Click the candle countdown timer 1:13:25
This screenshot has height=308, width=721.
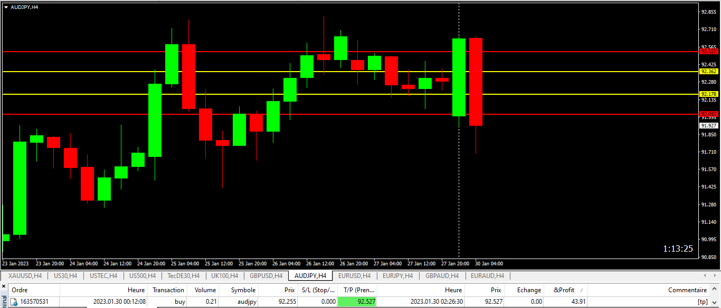678,249
